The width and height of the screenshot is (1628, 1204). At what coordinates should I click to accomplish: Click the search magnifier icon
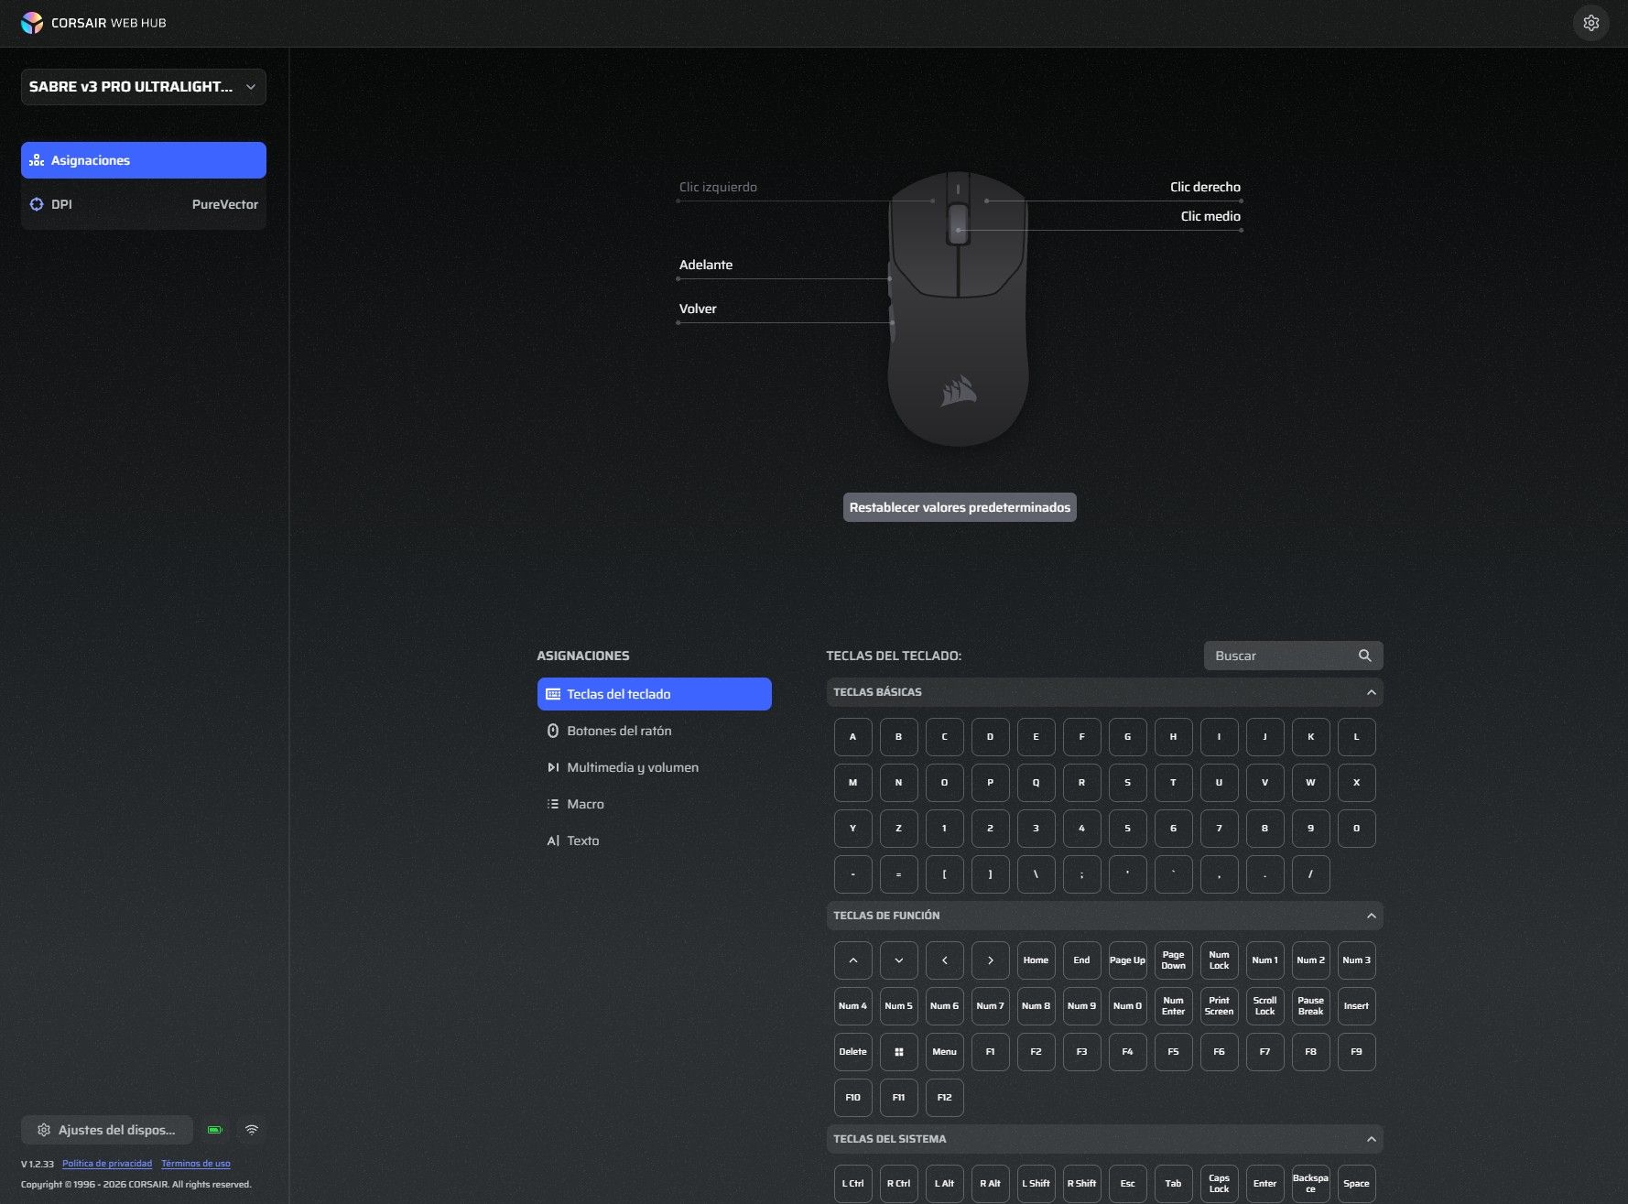click(x=1364, y=656)
